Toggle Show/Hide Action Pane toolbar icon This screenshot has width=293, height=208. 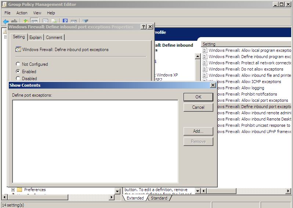(x=74, y=21)
